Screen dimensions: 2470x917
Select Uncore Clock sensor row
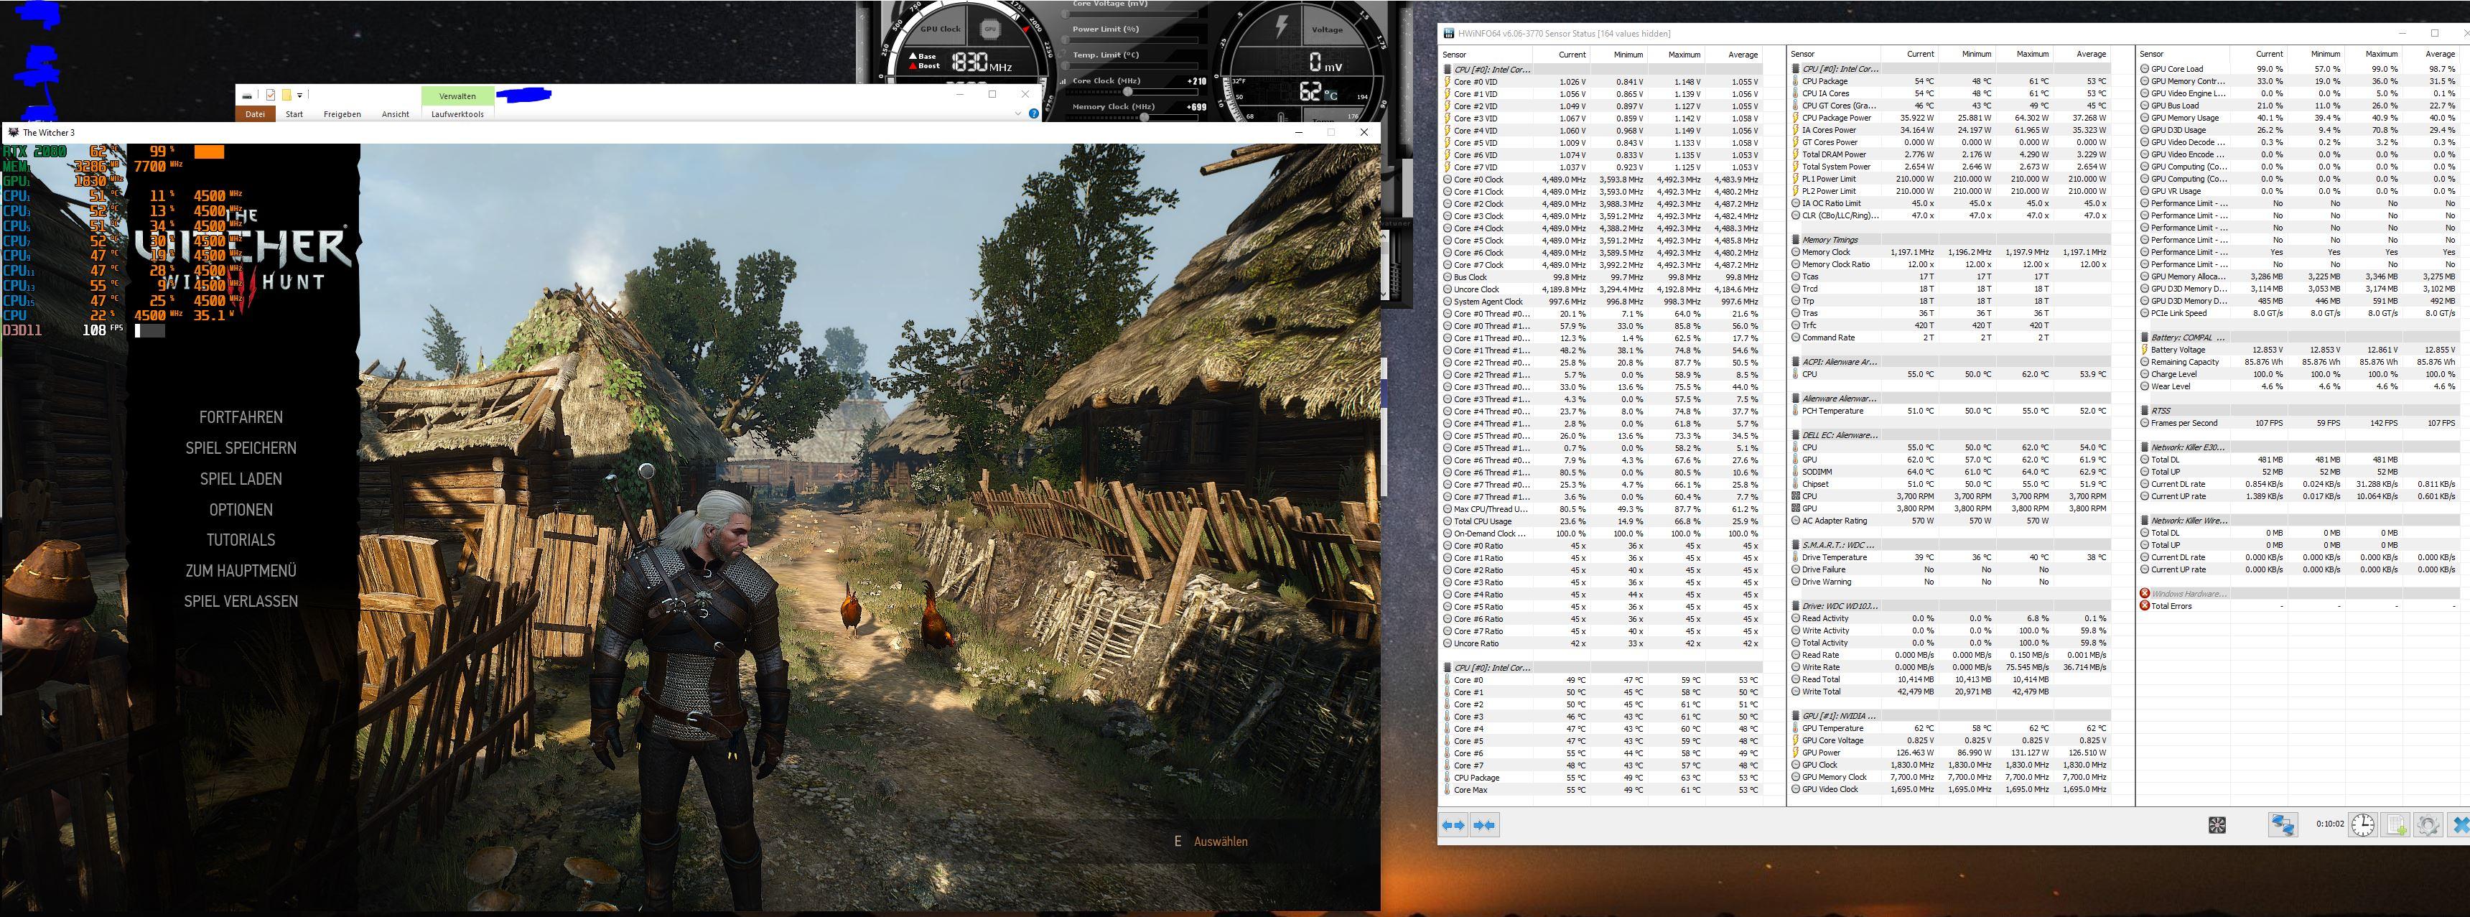[x=1603, y=289]
